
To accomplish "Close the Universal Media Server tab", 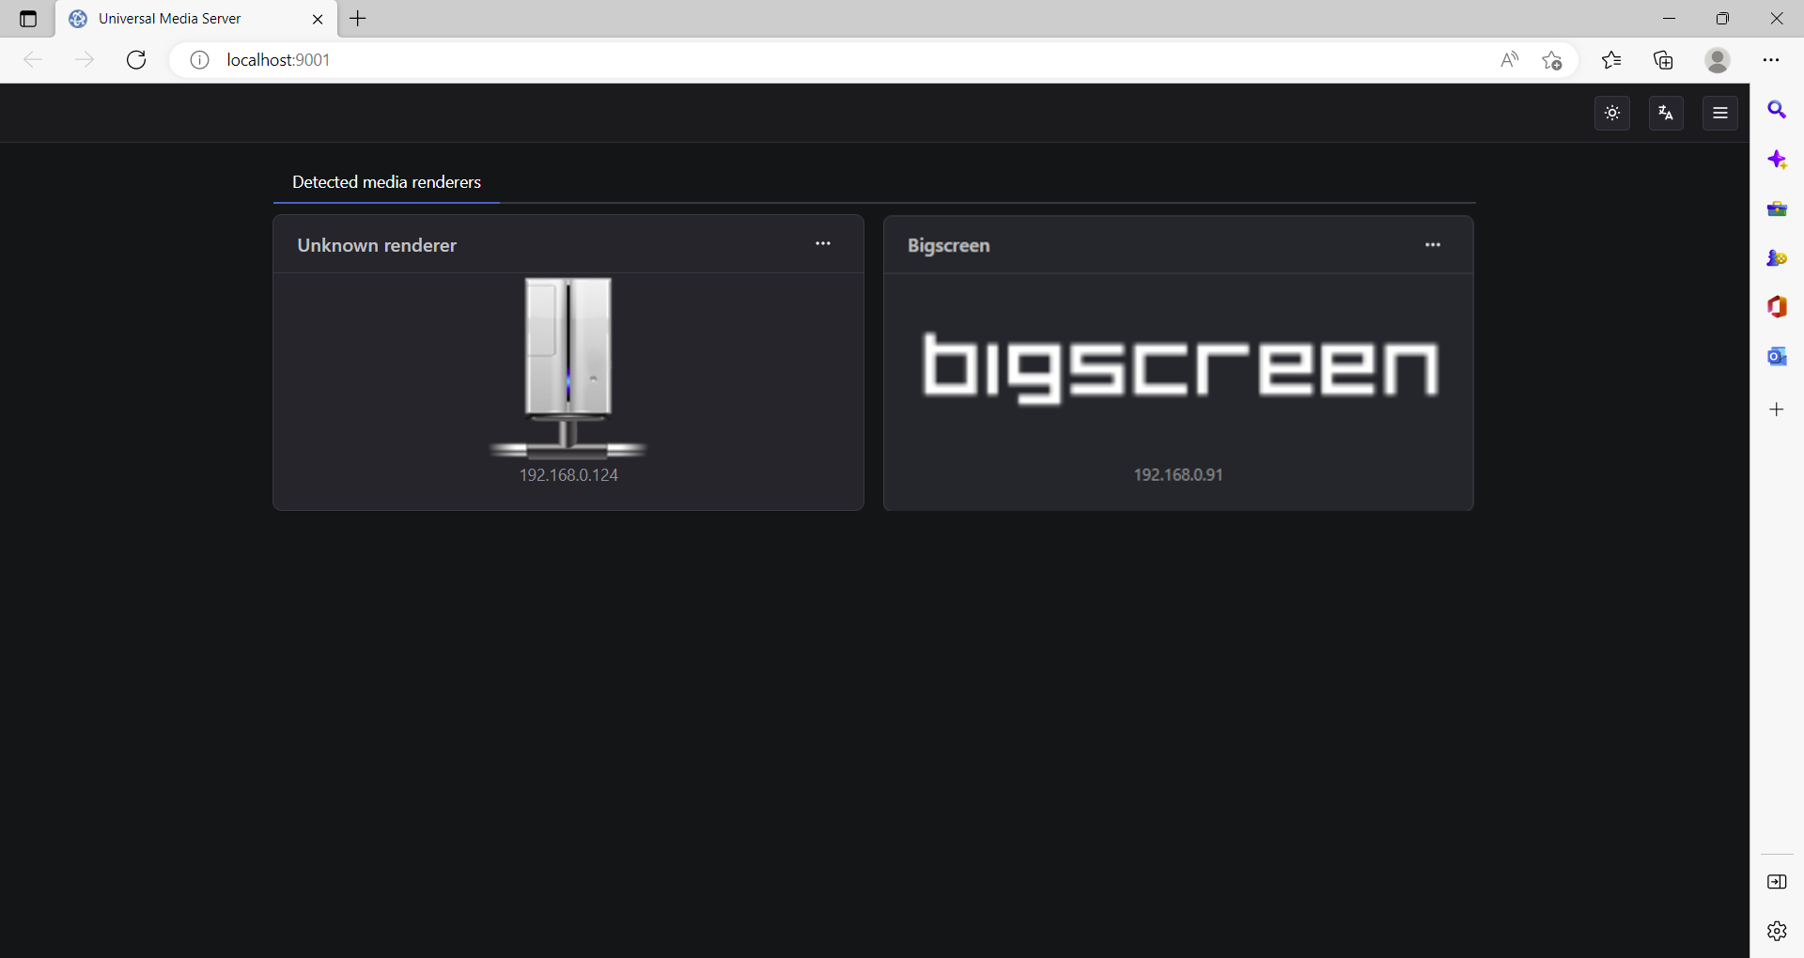I will pyautogui.click(x=318, y=19).
